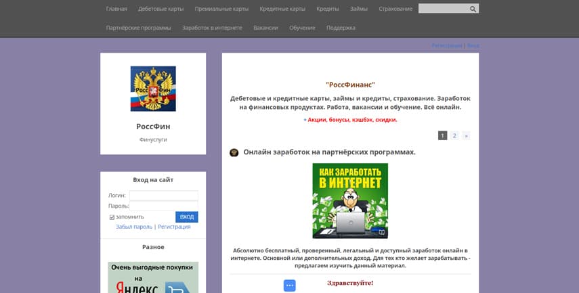Click the Регистрация link in login form
The height and width of the screenshot is (293, 579).
[x=174, y=227]
